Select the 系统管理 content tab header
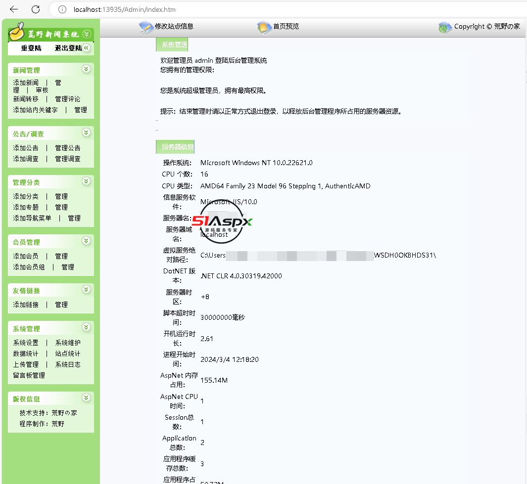The width and height of the screenshot is (527, 484). point(172,44)
